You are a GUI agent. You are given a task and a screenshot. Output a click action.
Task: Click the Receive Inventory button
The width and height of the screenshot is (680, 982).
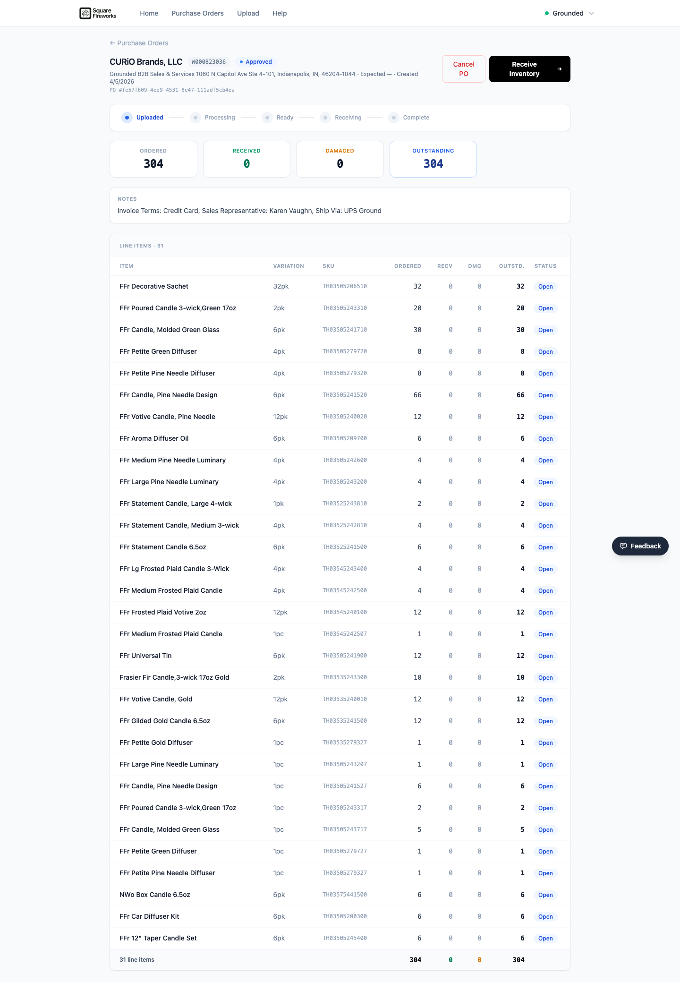coord(530,69)
